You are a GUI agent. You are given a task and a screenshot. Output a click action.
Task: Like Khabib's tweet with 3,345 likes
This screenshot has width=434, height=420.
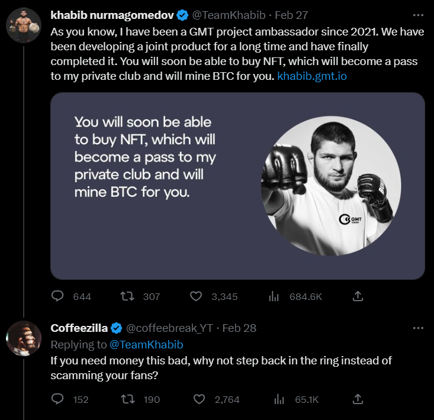197,296
